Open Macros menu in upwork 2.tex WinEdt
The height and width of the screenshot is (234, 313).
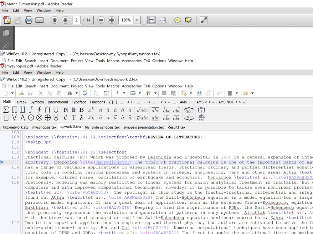pyautogui.click(x=113, y=86)
